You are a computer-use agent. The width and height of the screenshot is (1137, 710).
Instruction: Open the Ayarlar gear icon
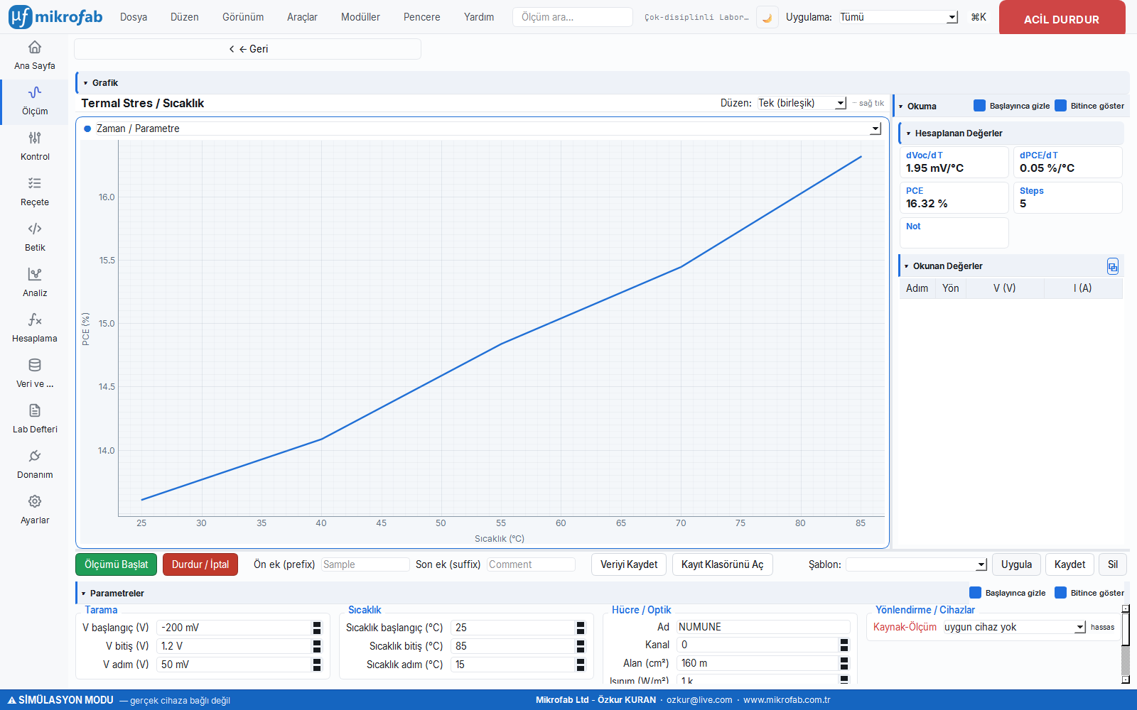coord(34,502)
